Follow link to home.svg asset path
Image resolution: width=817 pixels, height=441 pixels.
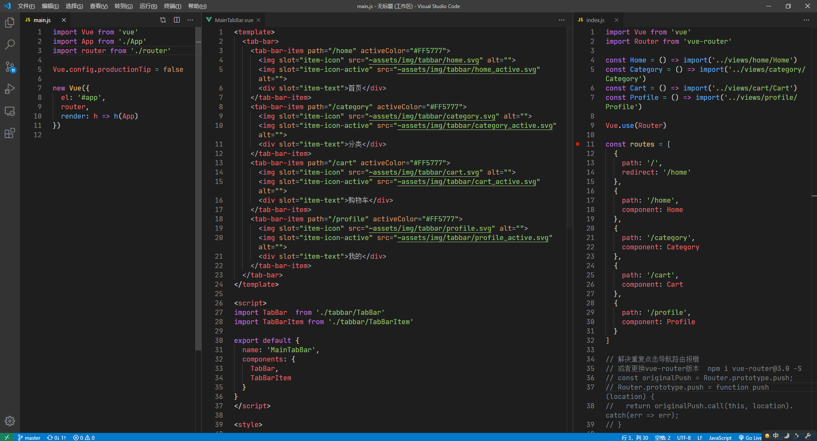pyautogui.click(x=424, y=60)
